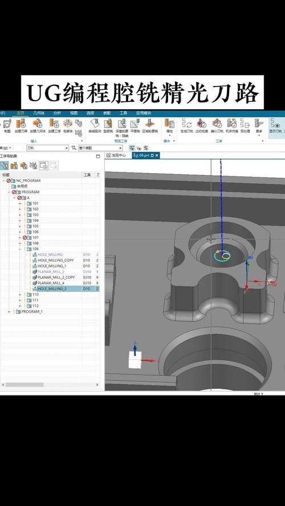Open the 主页 (Home) ribbon tab
The width and height of the screenshot is (285, 506).
(x=21, y=113)
